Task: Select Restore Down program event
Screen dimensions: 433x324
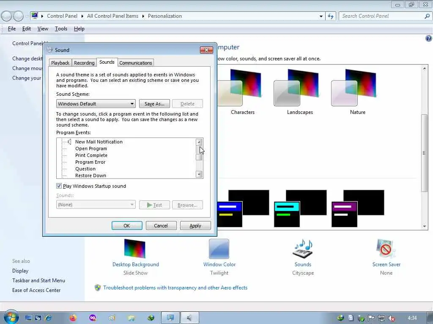Action: [x=90, y=175]
